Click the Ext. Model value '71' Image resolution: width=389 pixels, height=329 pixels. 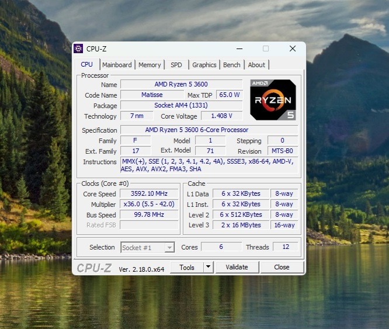210,151
